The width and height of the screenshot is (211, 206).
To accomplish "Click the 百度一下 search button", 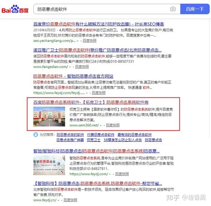I will coord(195,9).
